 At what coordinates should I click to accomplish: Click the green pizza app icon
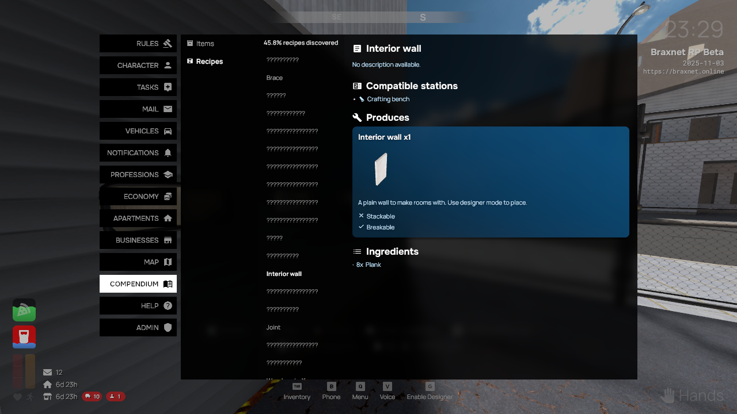(24, 310)
